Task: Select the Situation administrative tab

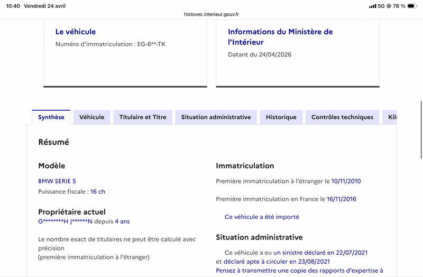Action: pos(216,117)
